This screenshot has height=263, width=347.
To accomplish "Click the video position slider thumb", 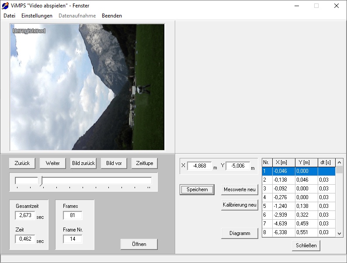I will pos(40,181).
